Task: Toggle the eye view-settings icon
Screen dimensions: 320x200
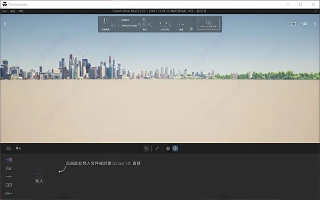Action: click(x=305, y=24)
